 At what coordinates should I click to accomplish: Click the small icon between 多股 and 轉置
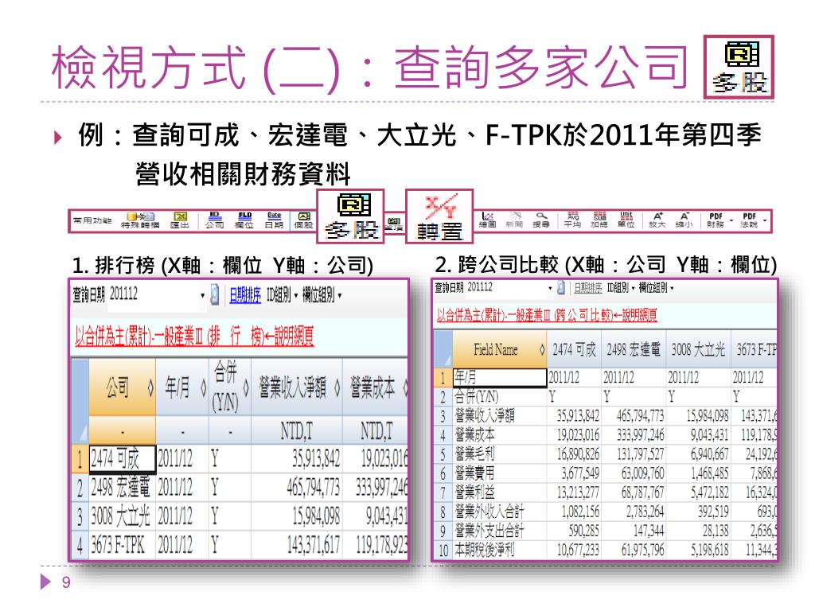click(x=395, y=224)
